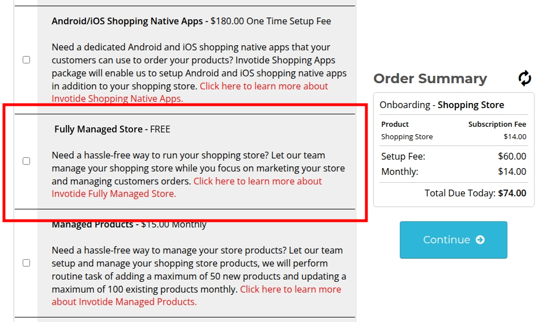Click the Fully Managed Store – FREE heading
Screen dimensions: 551x322
[112, 129]
